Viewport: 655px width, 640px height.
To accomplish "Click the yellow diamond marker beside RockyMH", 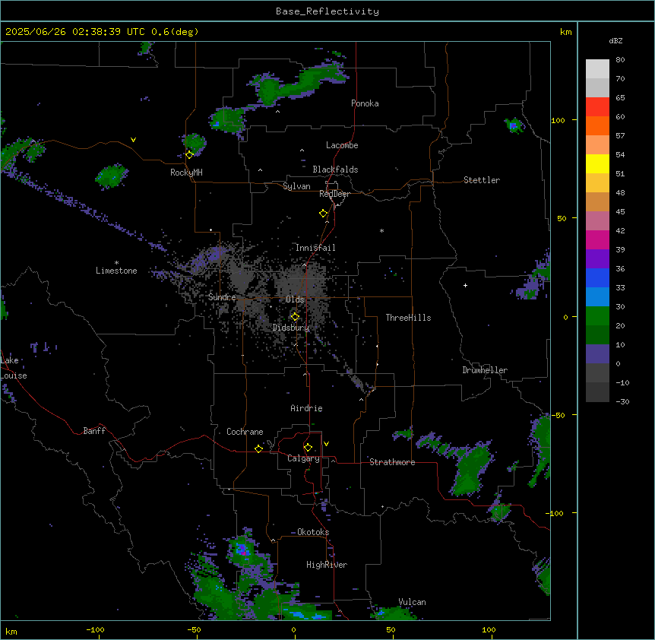I will 189,154.
